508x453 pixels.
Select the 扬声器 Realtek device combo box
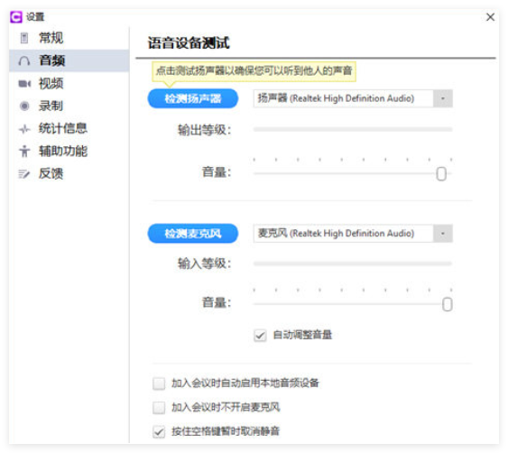coord(353,98)
